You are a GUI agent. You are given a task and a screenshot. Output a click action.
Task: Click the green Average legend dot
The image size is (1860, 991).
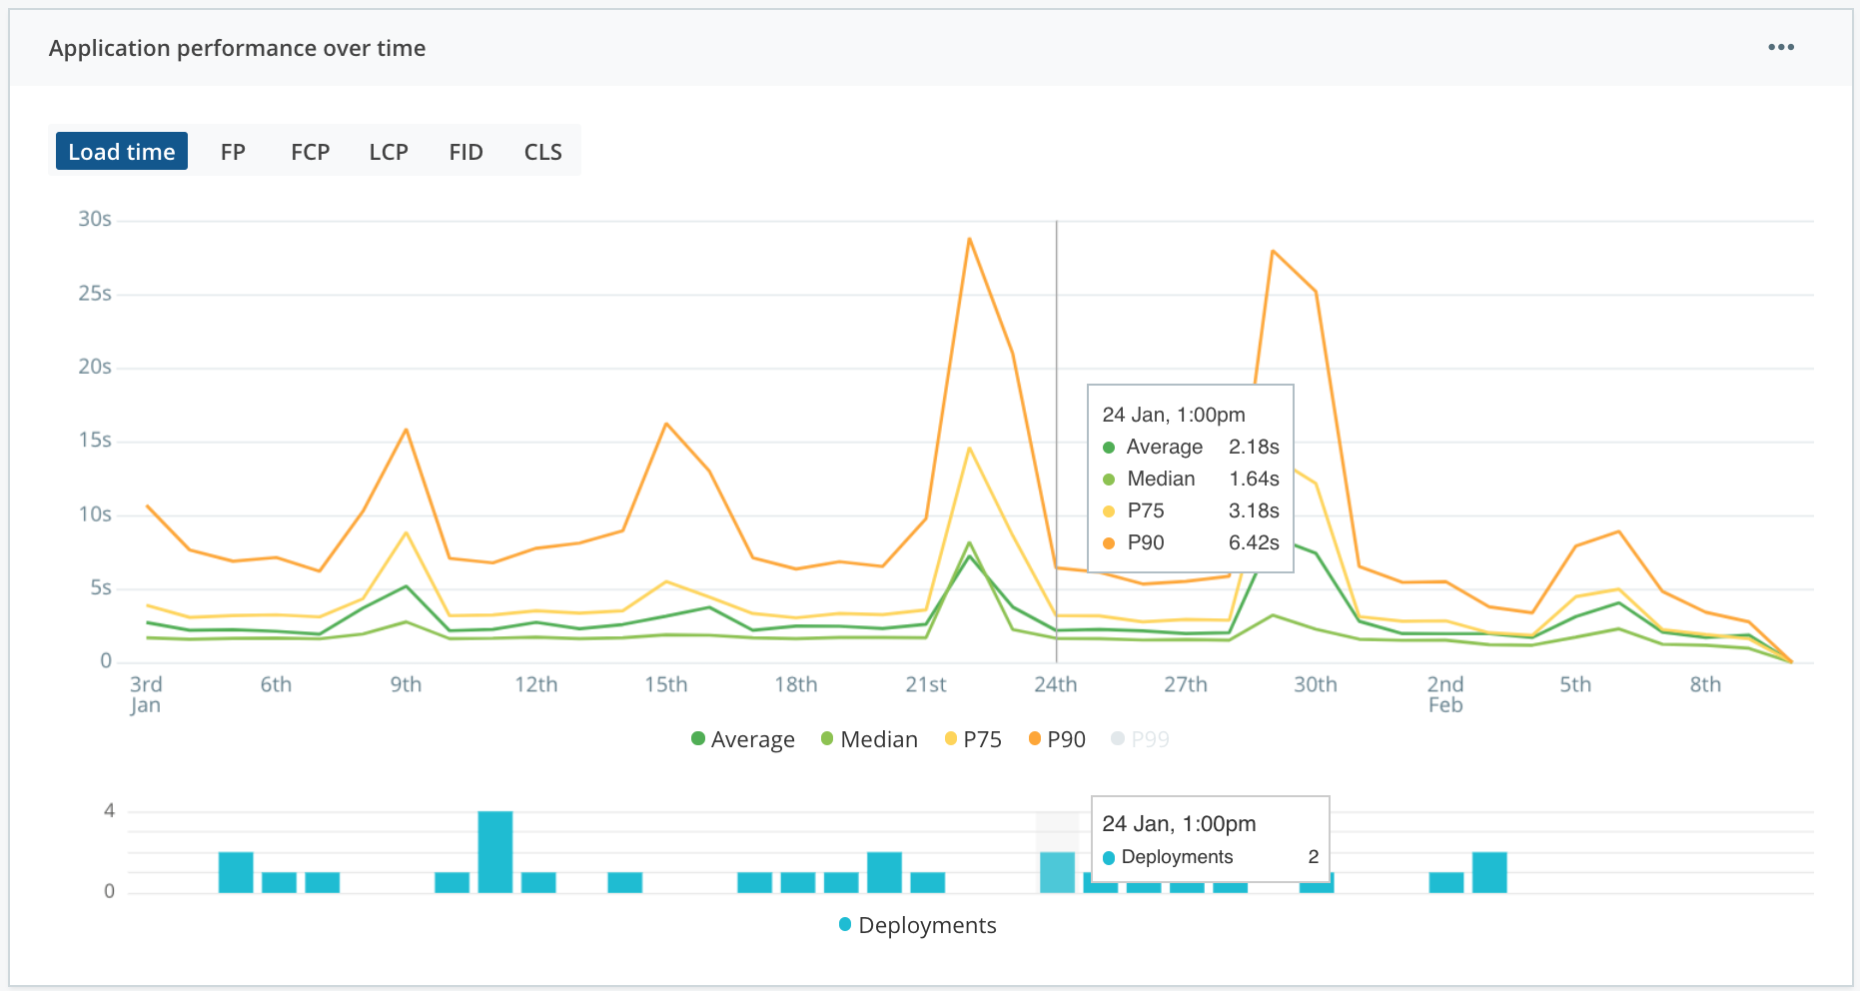(696, 739)
